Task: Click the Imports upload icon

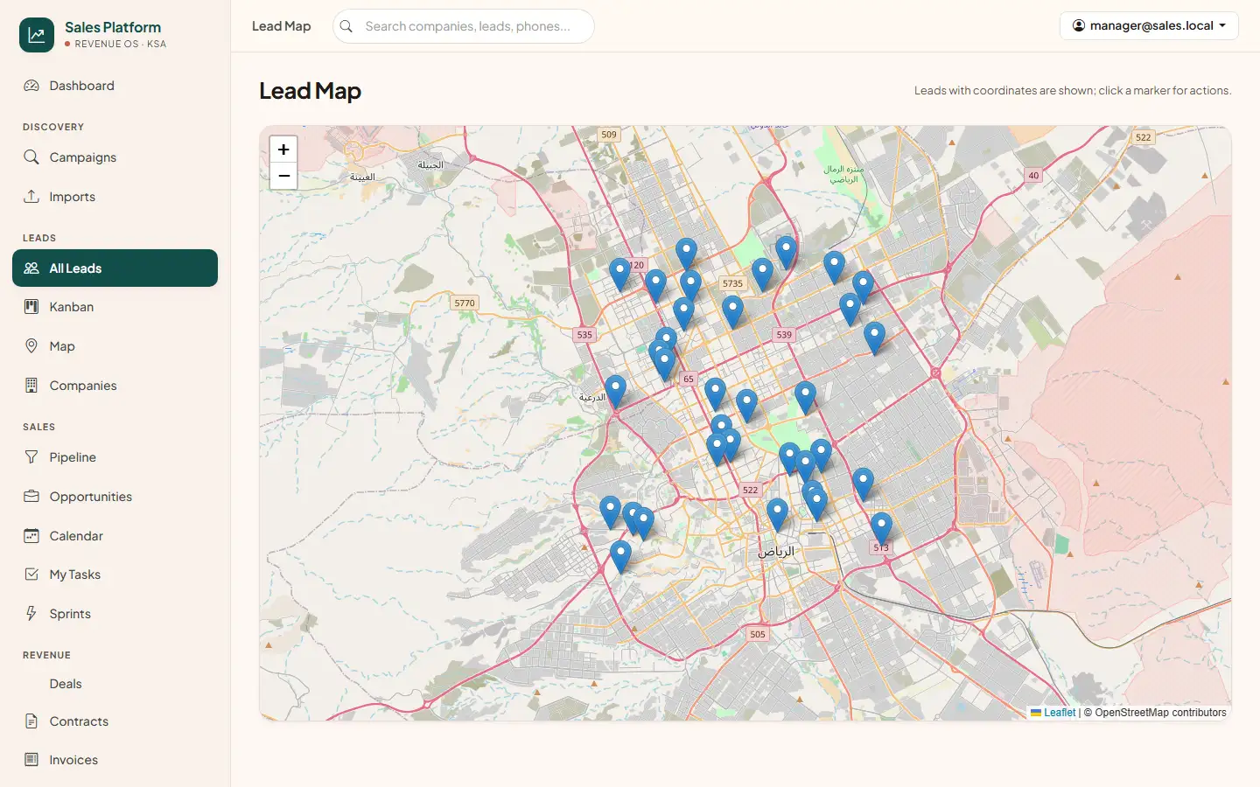Action: point(31,197)
